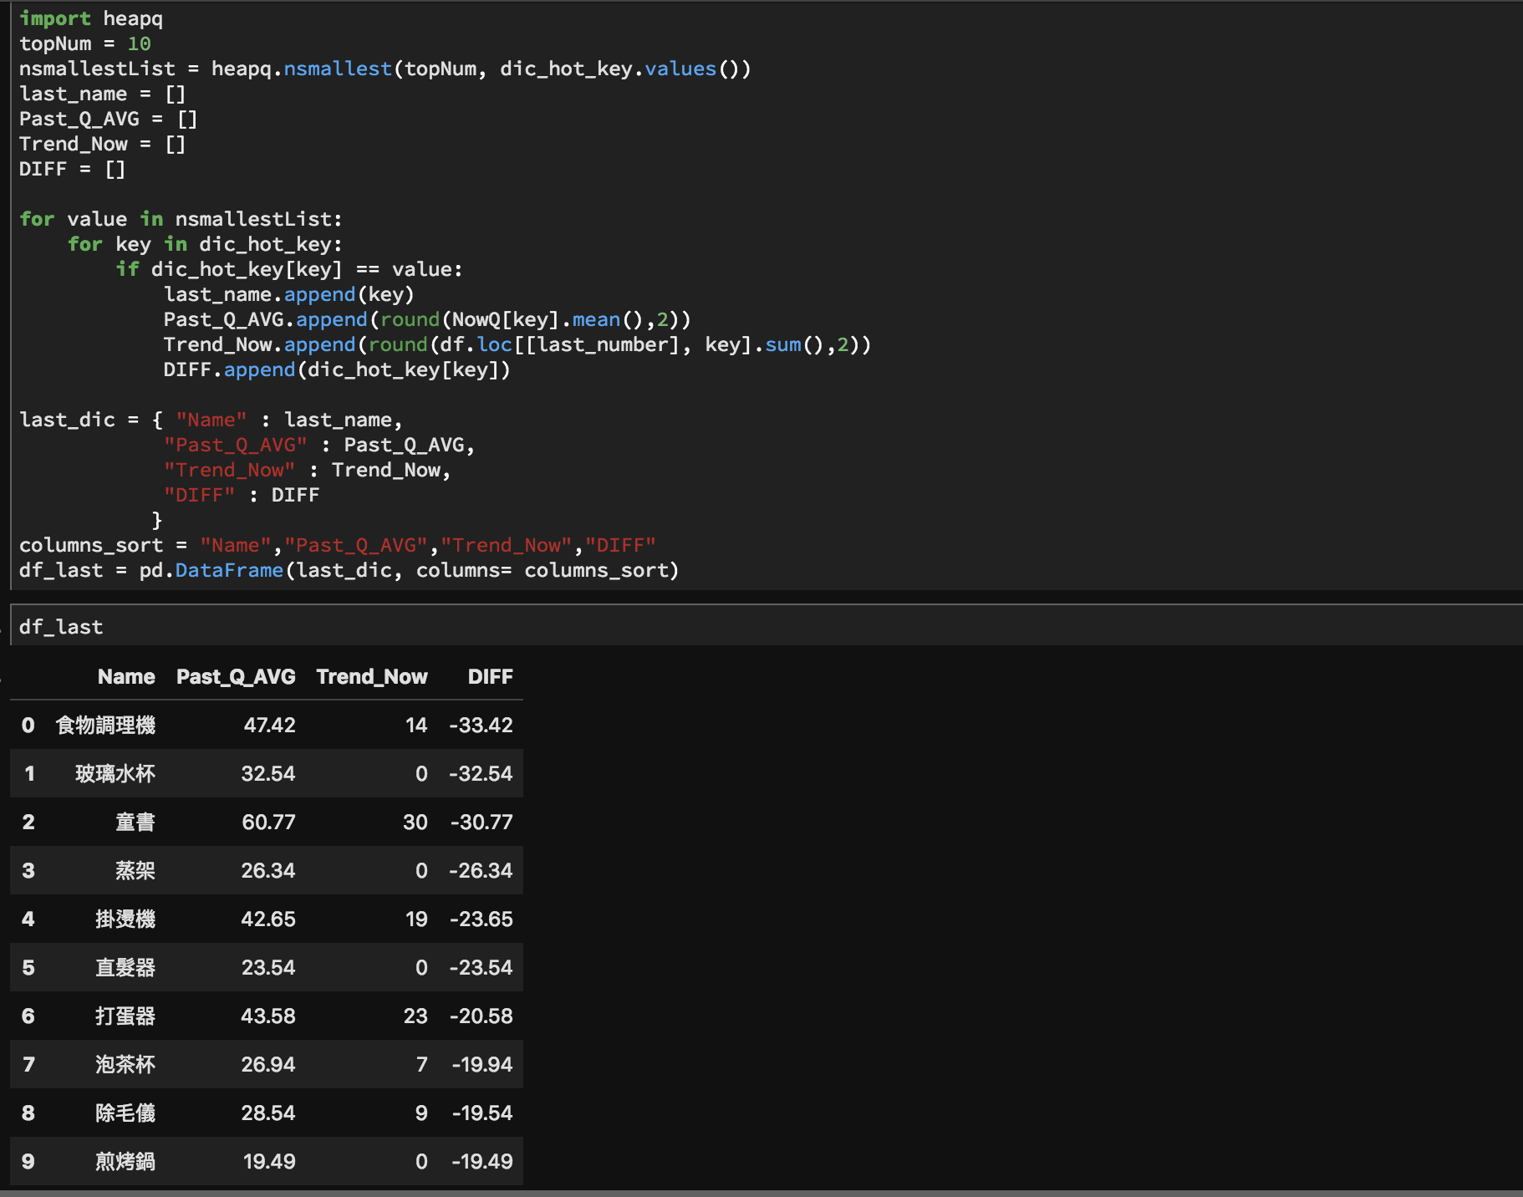Viewport: 1523px width, 1197px height.
Task: Select the 直髮器 name cell
Action: [125, 967]
